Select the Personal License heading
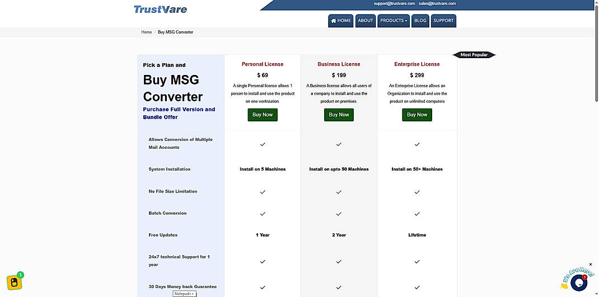 tap(263, 64)
